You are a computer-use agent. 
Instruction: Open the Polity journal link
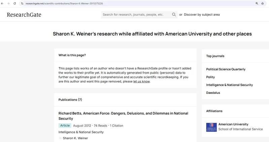tap(210, 77)
